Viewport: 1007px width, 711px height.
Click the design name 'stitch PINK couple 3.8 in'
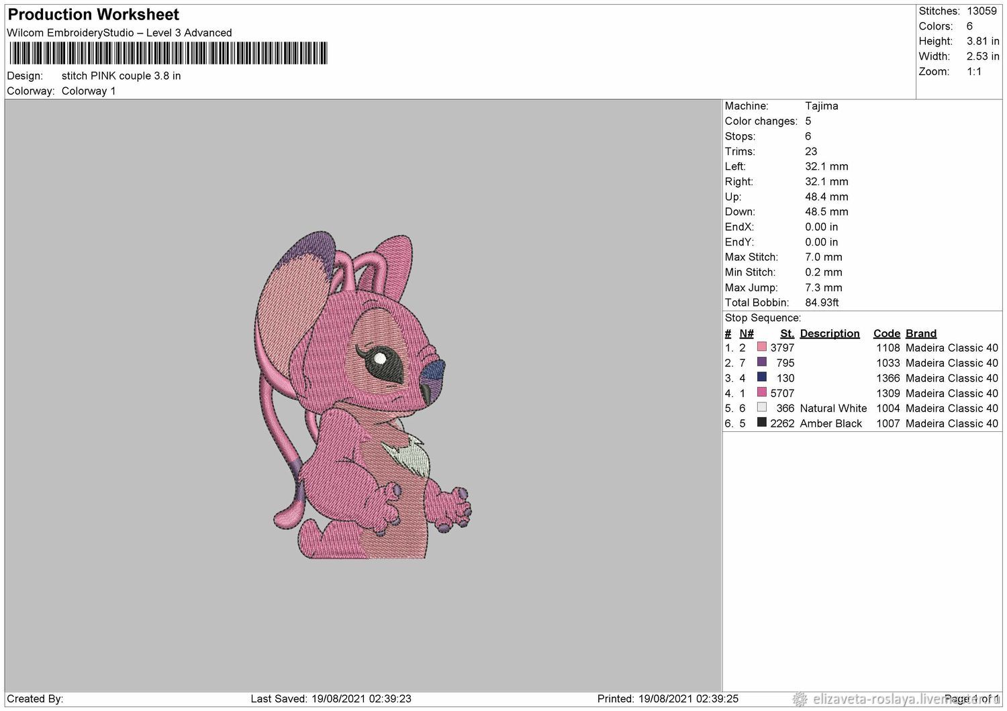tap(121, 76)
